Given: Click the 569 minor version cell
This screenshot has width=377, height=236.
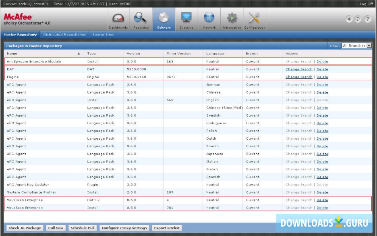Looking at the screenshot, I should 170,100.
